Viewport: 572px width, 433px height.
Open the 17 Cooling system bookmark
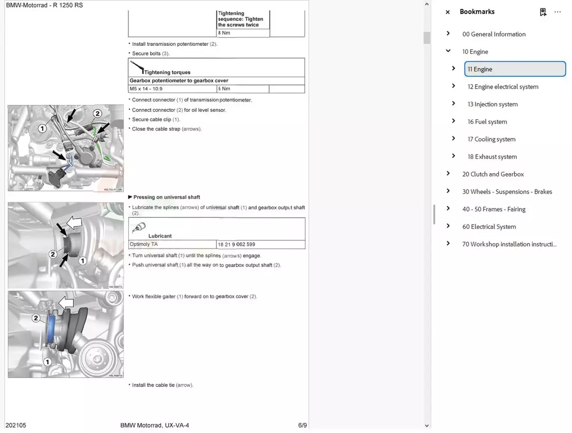tap(491, 139)
